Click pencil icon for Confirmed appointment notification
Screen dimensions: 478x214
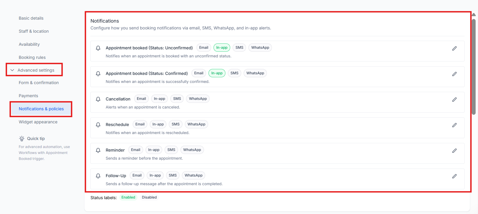point(454,74)
